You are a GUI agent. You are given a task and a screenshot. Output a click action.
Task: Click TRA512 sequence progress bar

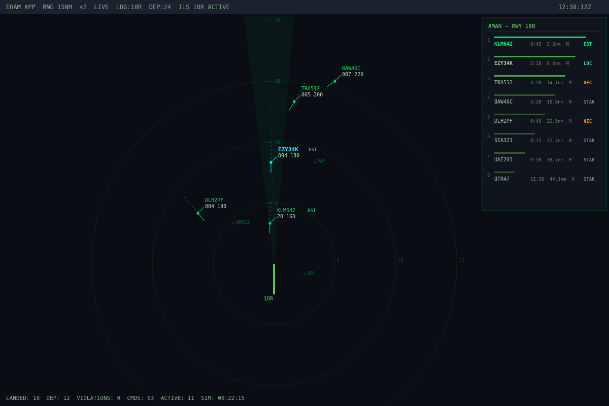[530, 76]
